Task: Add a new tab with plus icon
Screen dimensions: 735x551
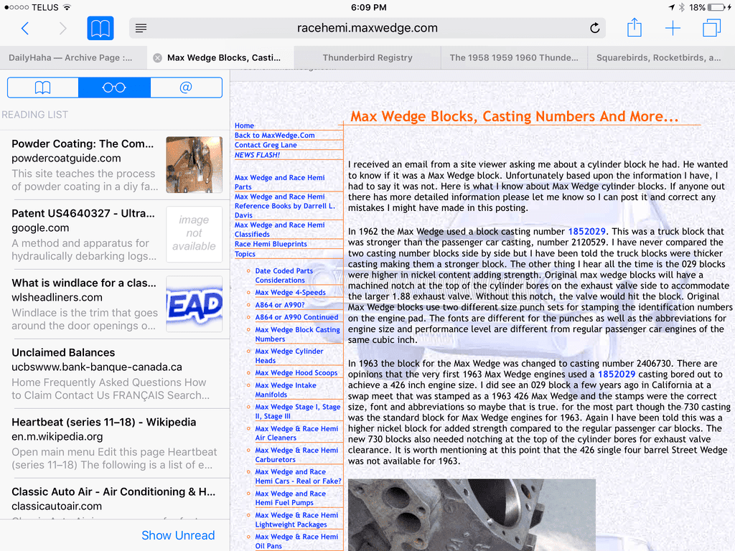Action: click(x=673, y=28)
